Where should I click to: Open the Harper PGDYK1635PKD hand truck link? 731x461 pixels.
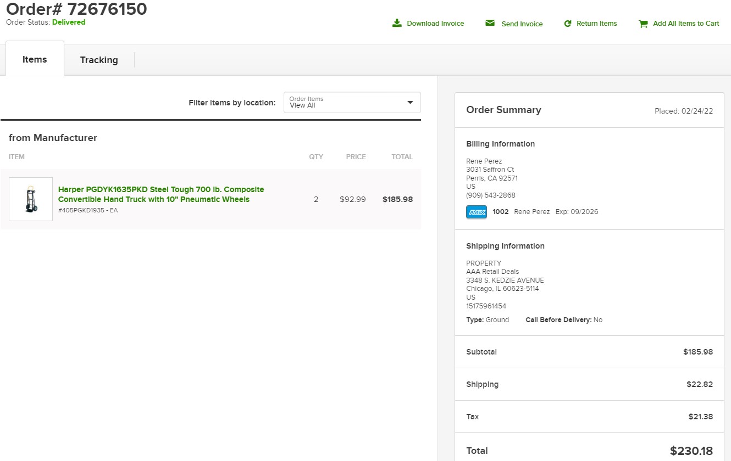pos(161,194)
